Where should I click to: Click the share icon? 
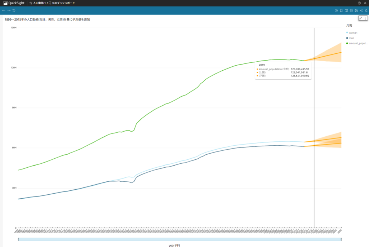[361, 10]
